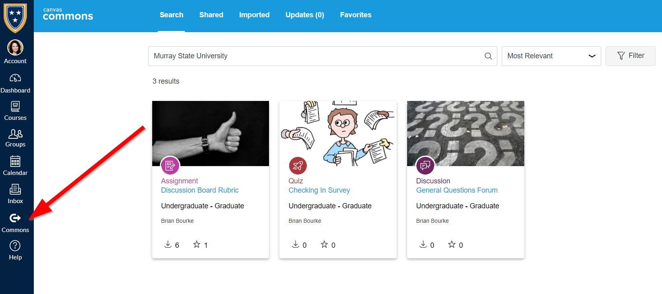Click the Filter button
The width and height of the screenshot is (662, 294).
[x=631, y=56]
